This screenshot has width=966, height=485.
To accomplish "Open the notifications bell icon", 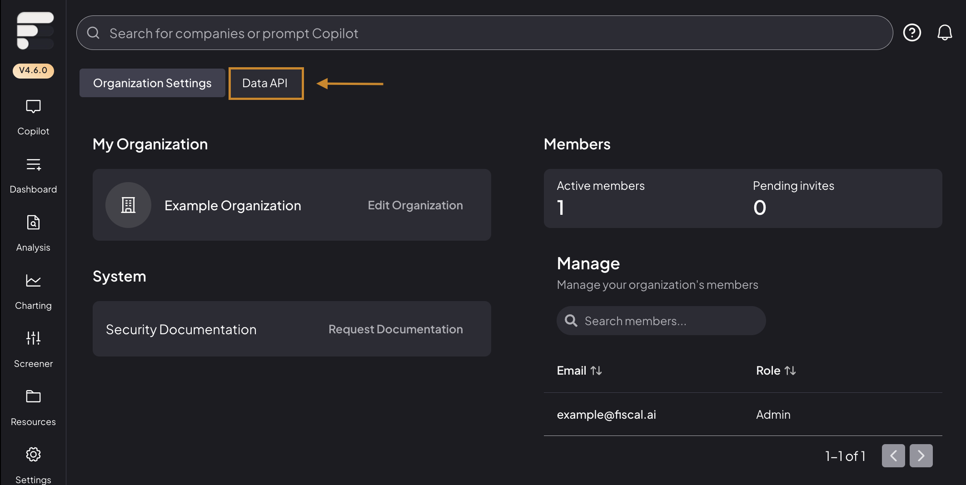I will click(x=945, y=33).
